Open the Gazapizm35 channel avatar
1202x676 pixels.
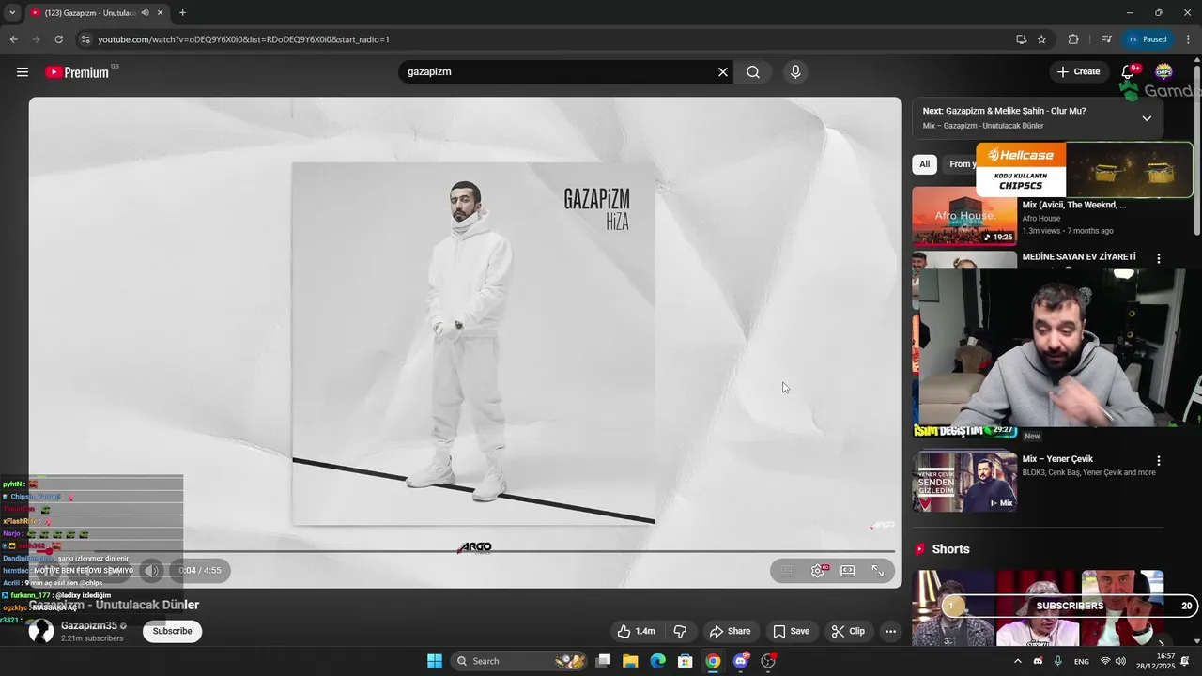(x=41, y=632)
